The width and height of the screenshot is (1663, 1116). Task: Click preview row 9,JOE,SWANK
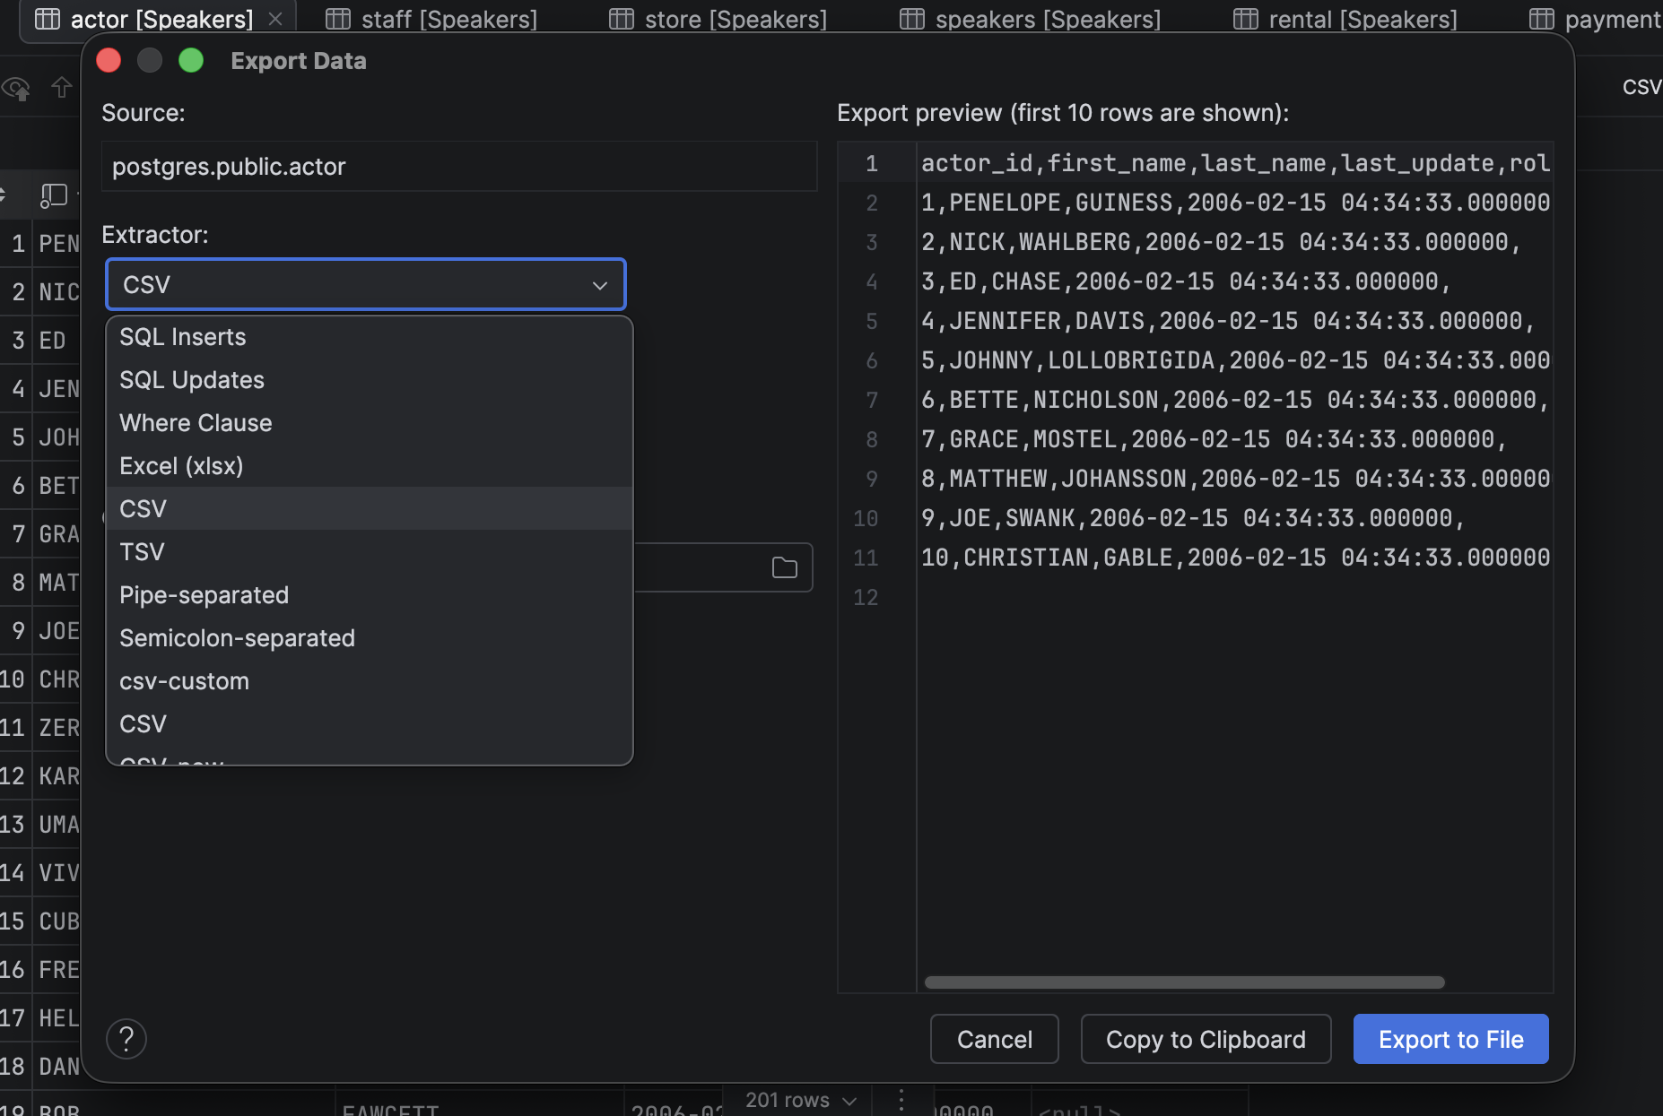1194,518
